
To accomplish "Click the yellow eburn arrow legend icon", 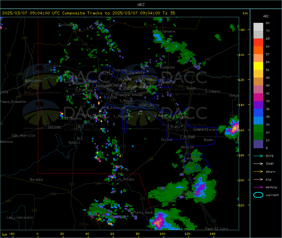I will tap(258, 172).
